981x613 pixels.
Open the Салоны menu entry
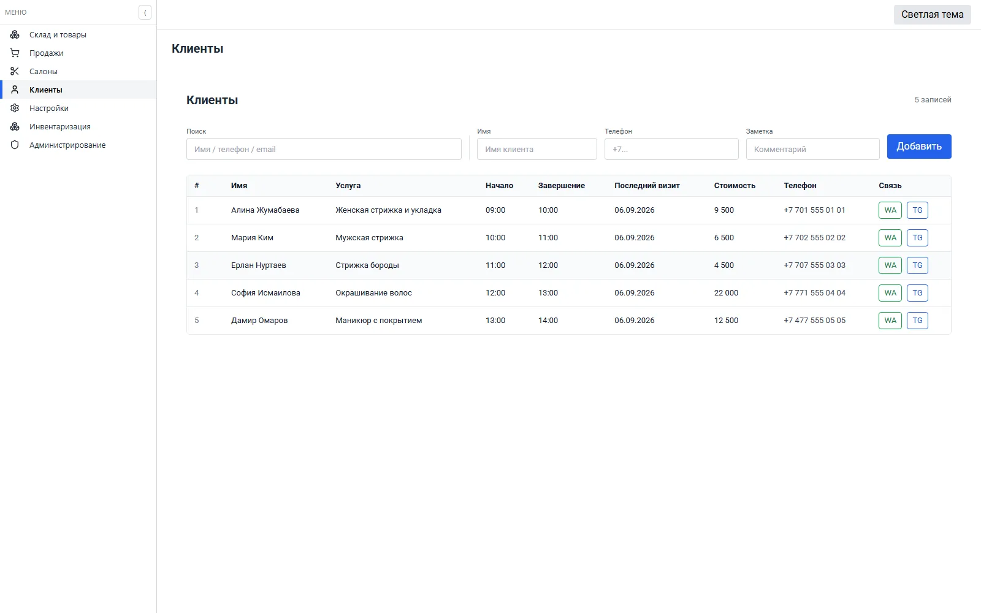78,71
